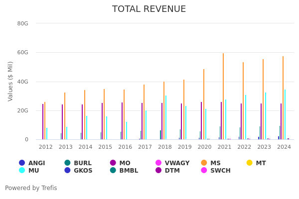299x199 pixels.
Task: Click the yellow MT legend marker
Action: [x=250, y=163]
